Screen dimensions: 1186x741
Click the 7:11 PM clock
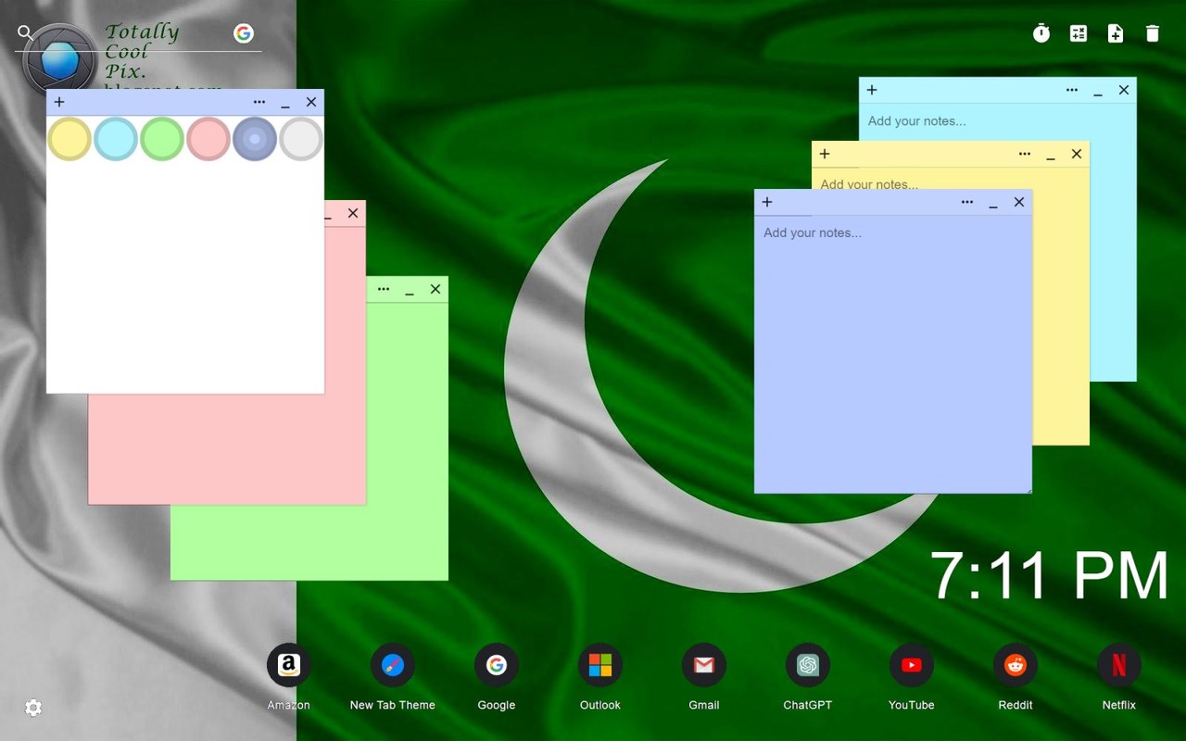pyautogui.click(x=1050, y=576)
